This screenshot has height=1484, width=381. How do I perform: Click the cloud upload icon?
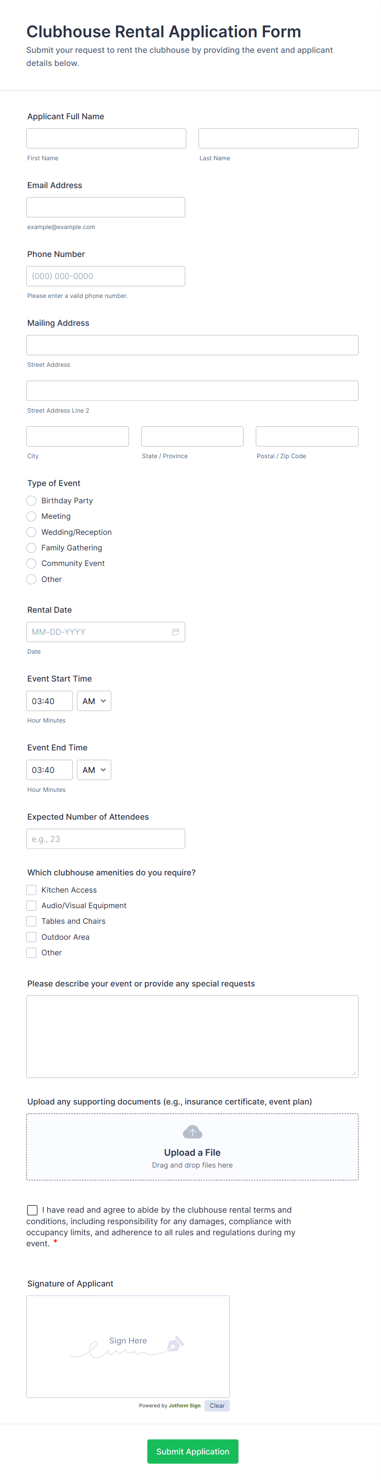pos(192,1132)
